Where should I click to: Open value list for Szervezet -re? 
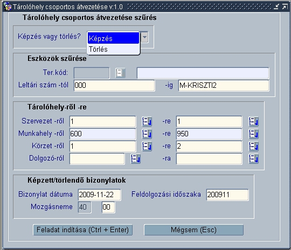(x=253, y=122)
